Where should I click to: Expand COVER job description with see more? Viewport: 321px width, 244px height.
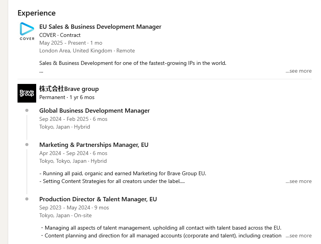[x=298, y=71]
